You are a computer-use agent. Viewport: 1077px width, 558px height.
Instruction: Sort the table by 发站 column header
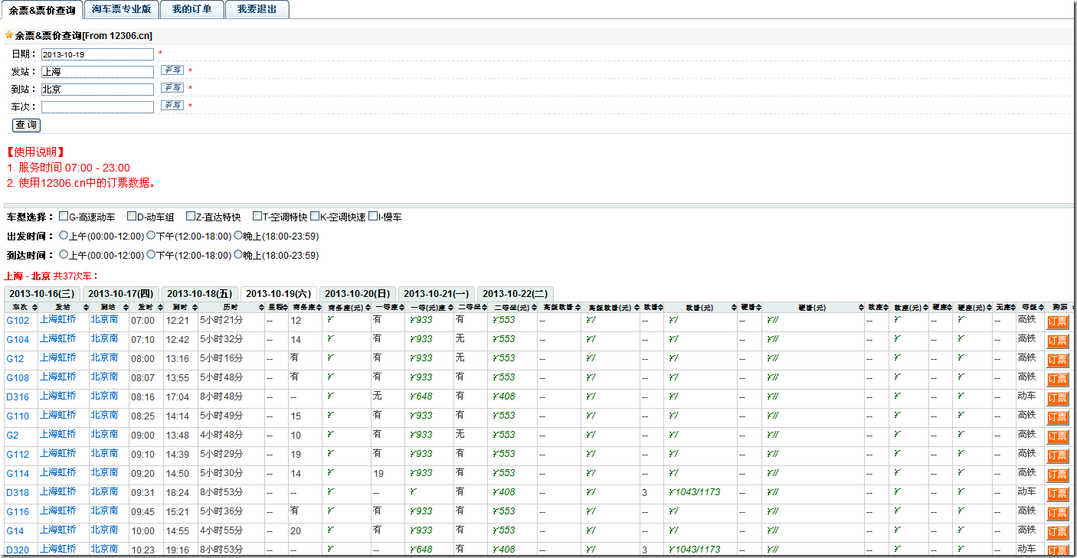tap(63, 307)
